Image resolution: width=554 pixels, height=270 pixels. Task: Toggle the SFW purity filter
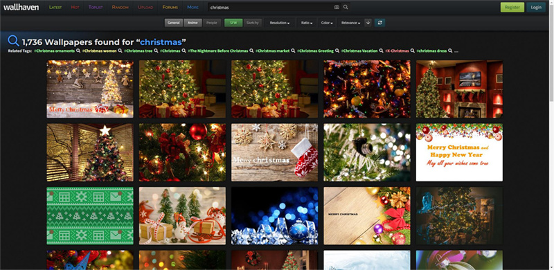233,23
